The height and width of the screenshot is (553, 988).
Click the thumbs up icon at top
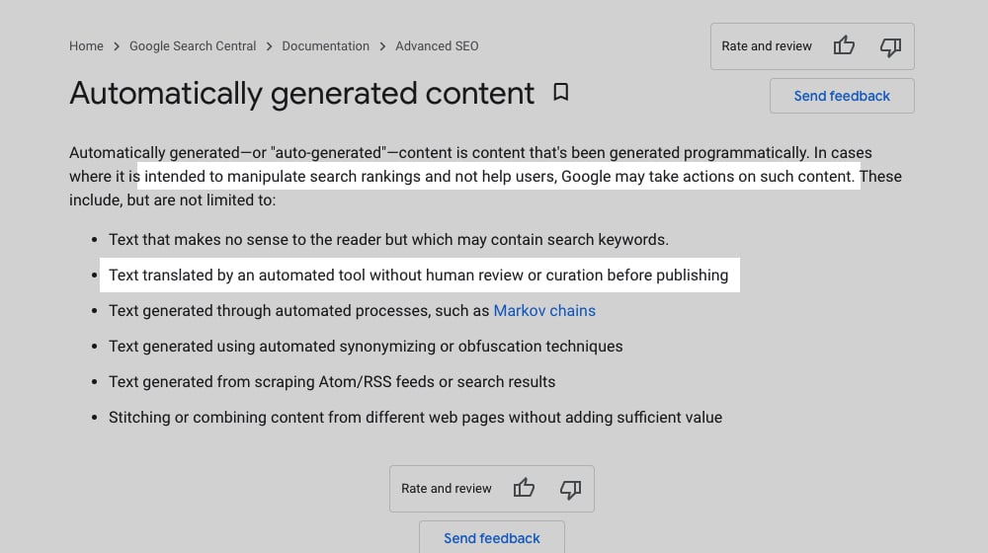(x=844, y=45)
